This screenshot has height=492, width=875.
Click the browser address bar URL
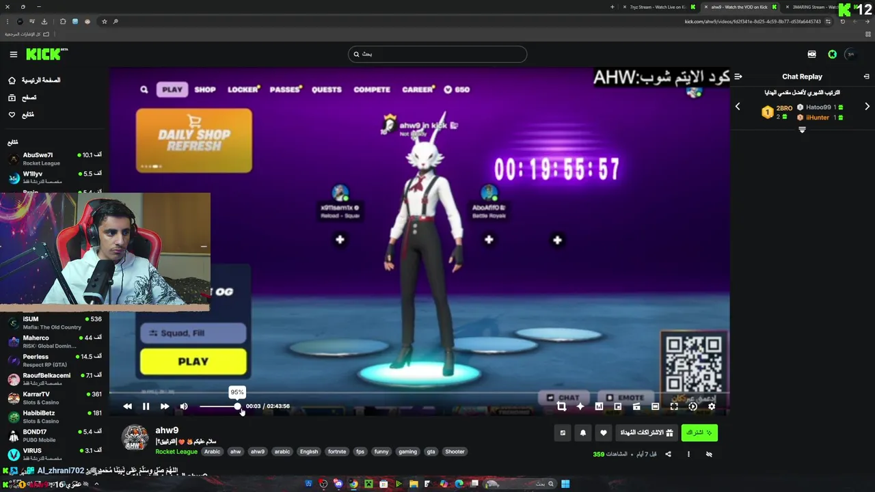point(753,21)
